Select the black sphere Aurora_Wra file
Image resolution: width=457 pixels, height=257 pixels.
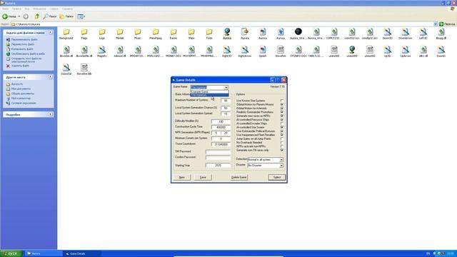pyautogui.click(x=298, y=34)
